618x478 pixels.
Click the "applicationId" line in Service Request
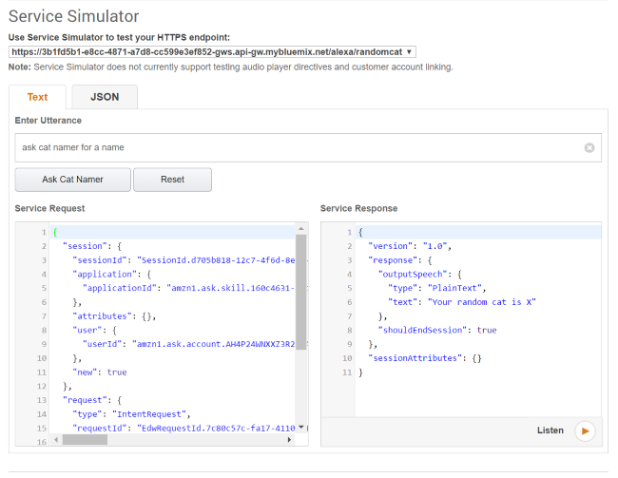[188, 289]
